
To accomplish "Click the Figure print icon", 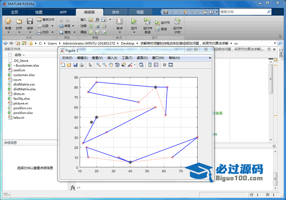I will (82, 65).
